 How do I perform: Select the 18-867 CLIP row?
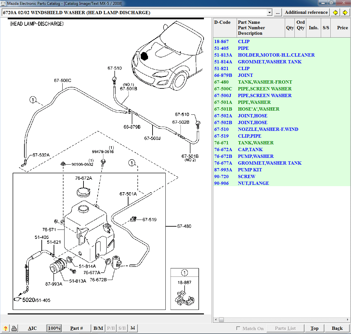pos(282,41)
